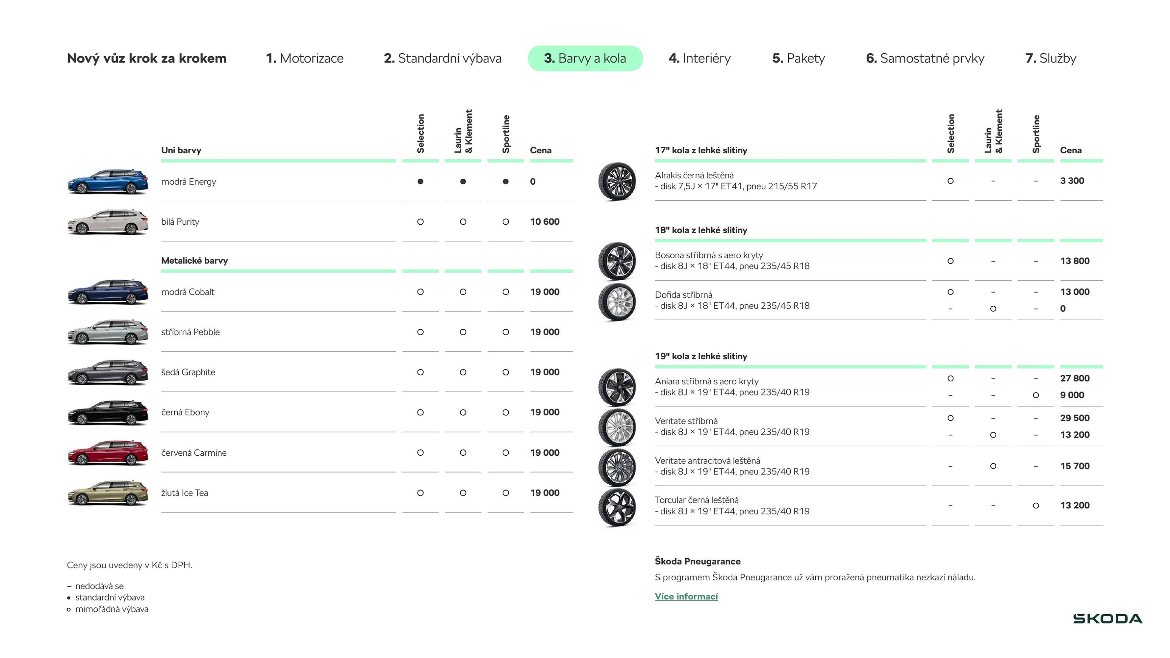Screen dimensions: 1170x658
Task: Switch to the 4. Interiéry tab
Action: tap(699, 58)
